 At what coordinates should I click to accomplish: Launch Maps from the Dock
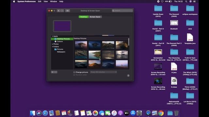click(x=89, y=113)
